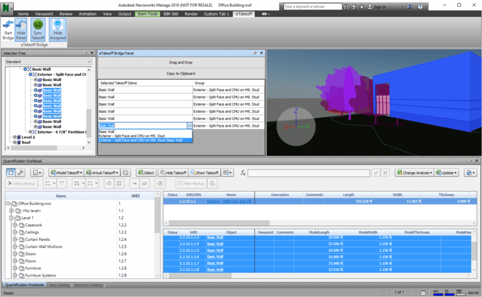Click the Select button in Quantification toolbar

click(146, 173)
